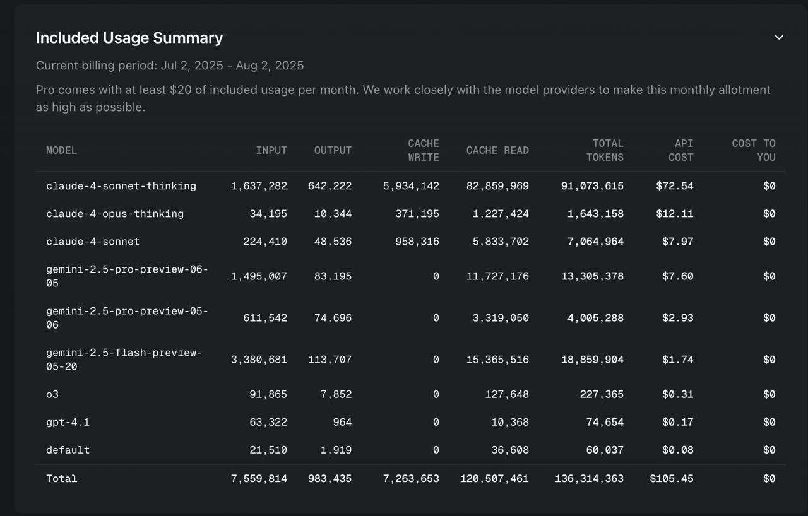808x516 pixels.
Task: Click the $12.11 API cost
Action: pos(675,214)
